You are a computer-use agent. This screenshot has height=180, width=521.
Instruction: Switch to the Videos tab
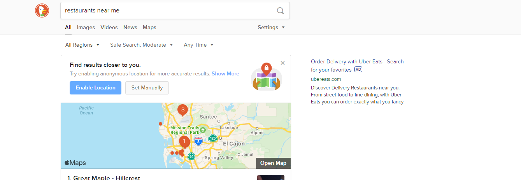pyautogui.click(x=109, y=27)
